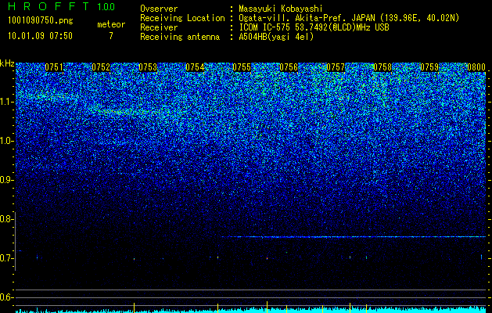Viewport: 492px width, 313px height.
Task: Click the 0.9 kHz axis label
Action: pos(5,180)
